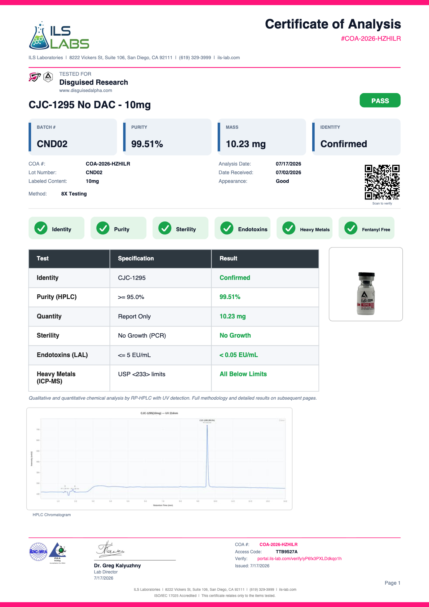Click the Result column header
429x607 pixels.
(x=265, y=259)
